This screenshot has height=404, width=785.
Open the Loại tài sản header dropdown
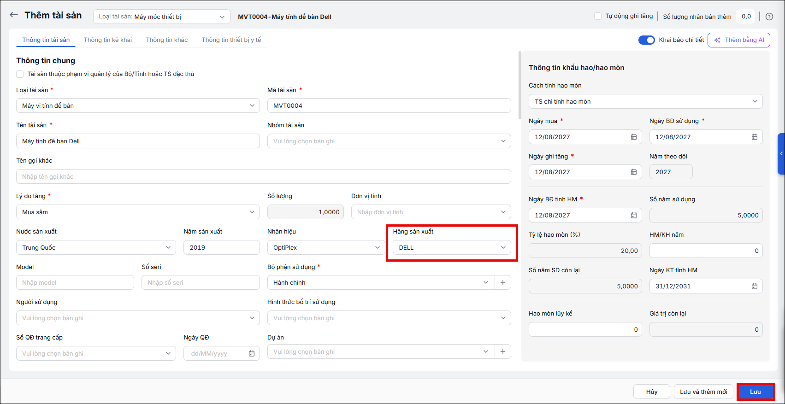(162, 17)
